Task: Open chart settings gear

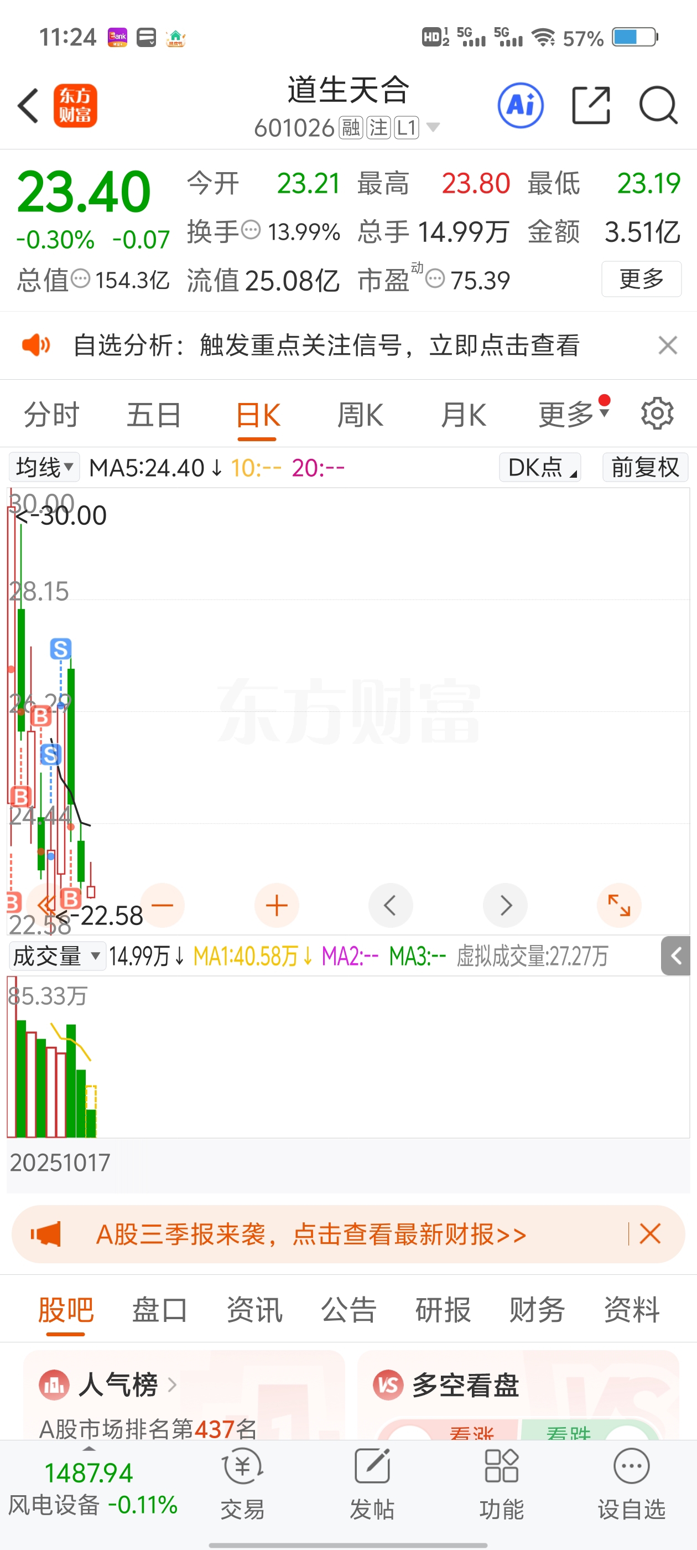Action: 657,414
